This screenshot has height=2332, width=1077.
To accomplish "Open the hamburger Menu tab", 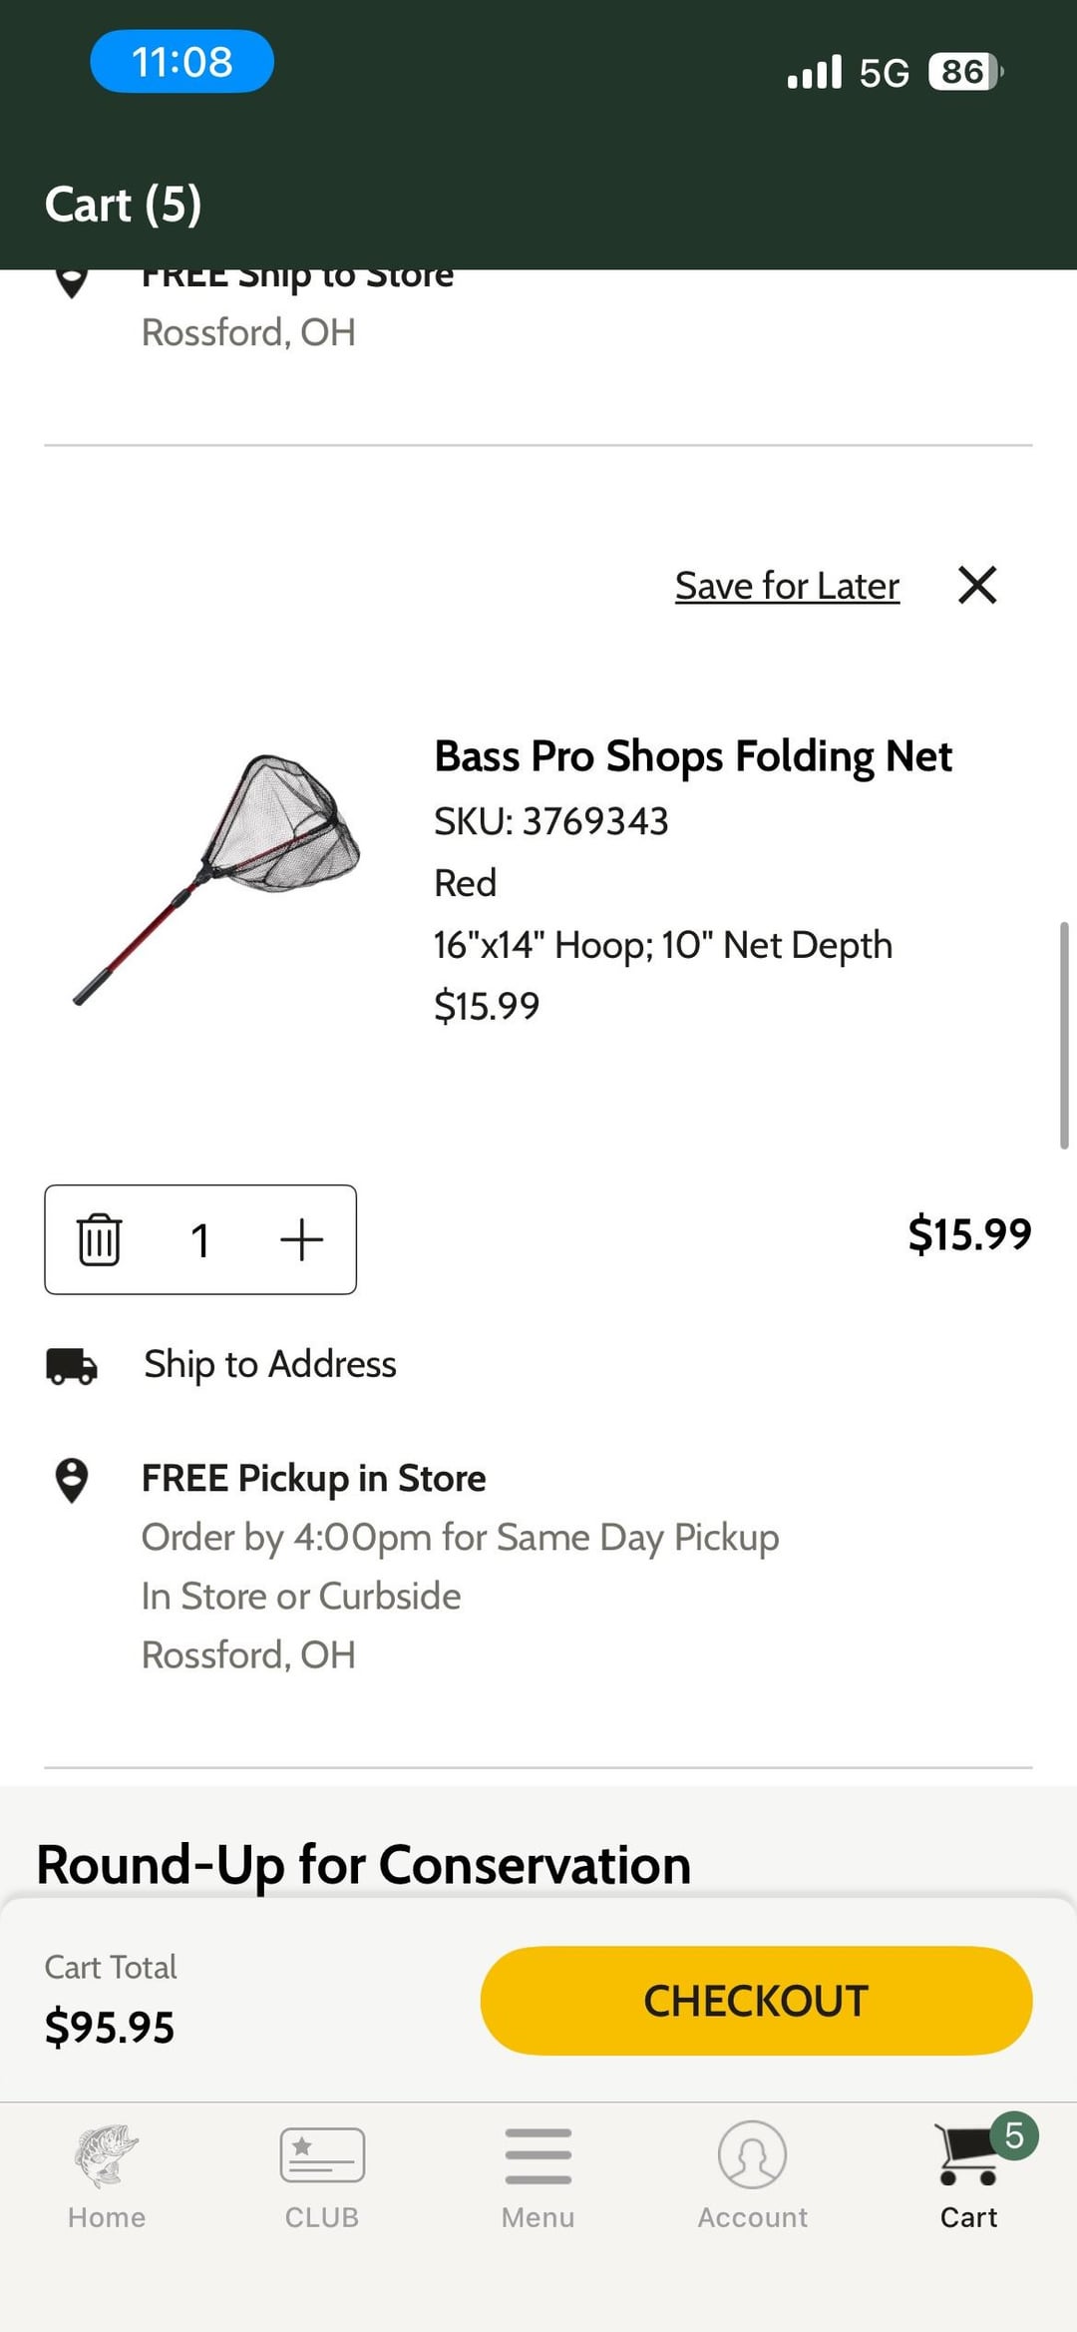I will (x=538, y=2175).
